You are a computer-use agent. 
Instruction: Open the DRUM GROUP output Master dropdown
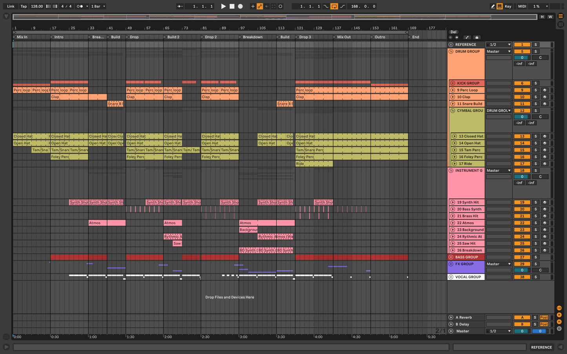click(x=498, y=51)
